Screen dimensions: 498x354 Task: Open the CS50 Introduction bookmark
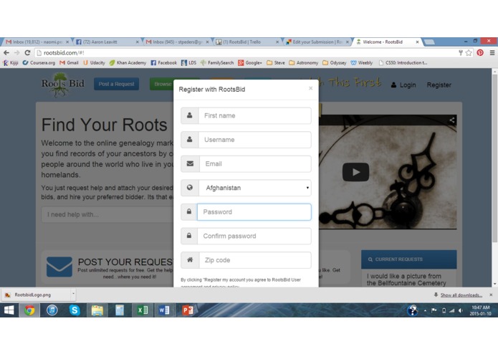(x=403, y=63)
